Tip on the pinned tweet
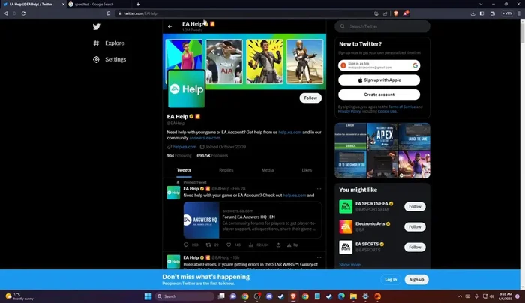The width and height of the screenshot is (525, 303). click(292, 244)
